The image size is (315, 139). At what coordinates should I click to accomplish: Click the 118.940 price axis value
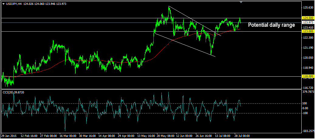pyautogui.click(x=308, y=68)
